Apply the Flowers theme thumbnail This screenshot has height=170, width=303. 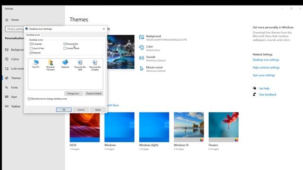[223, 127]
